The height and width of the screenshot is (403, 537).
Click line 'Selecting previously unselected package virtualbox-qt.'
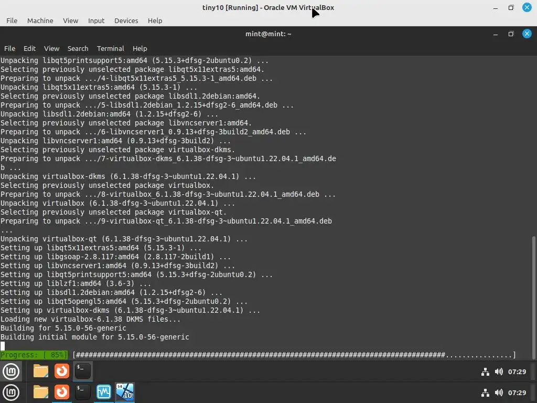113,212
